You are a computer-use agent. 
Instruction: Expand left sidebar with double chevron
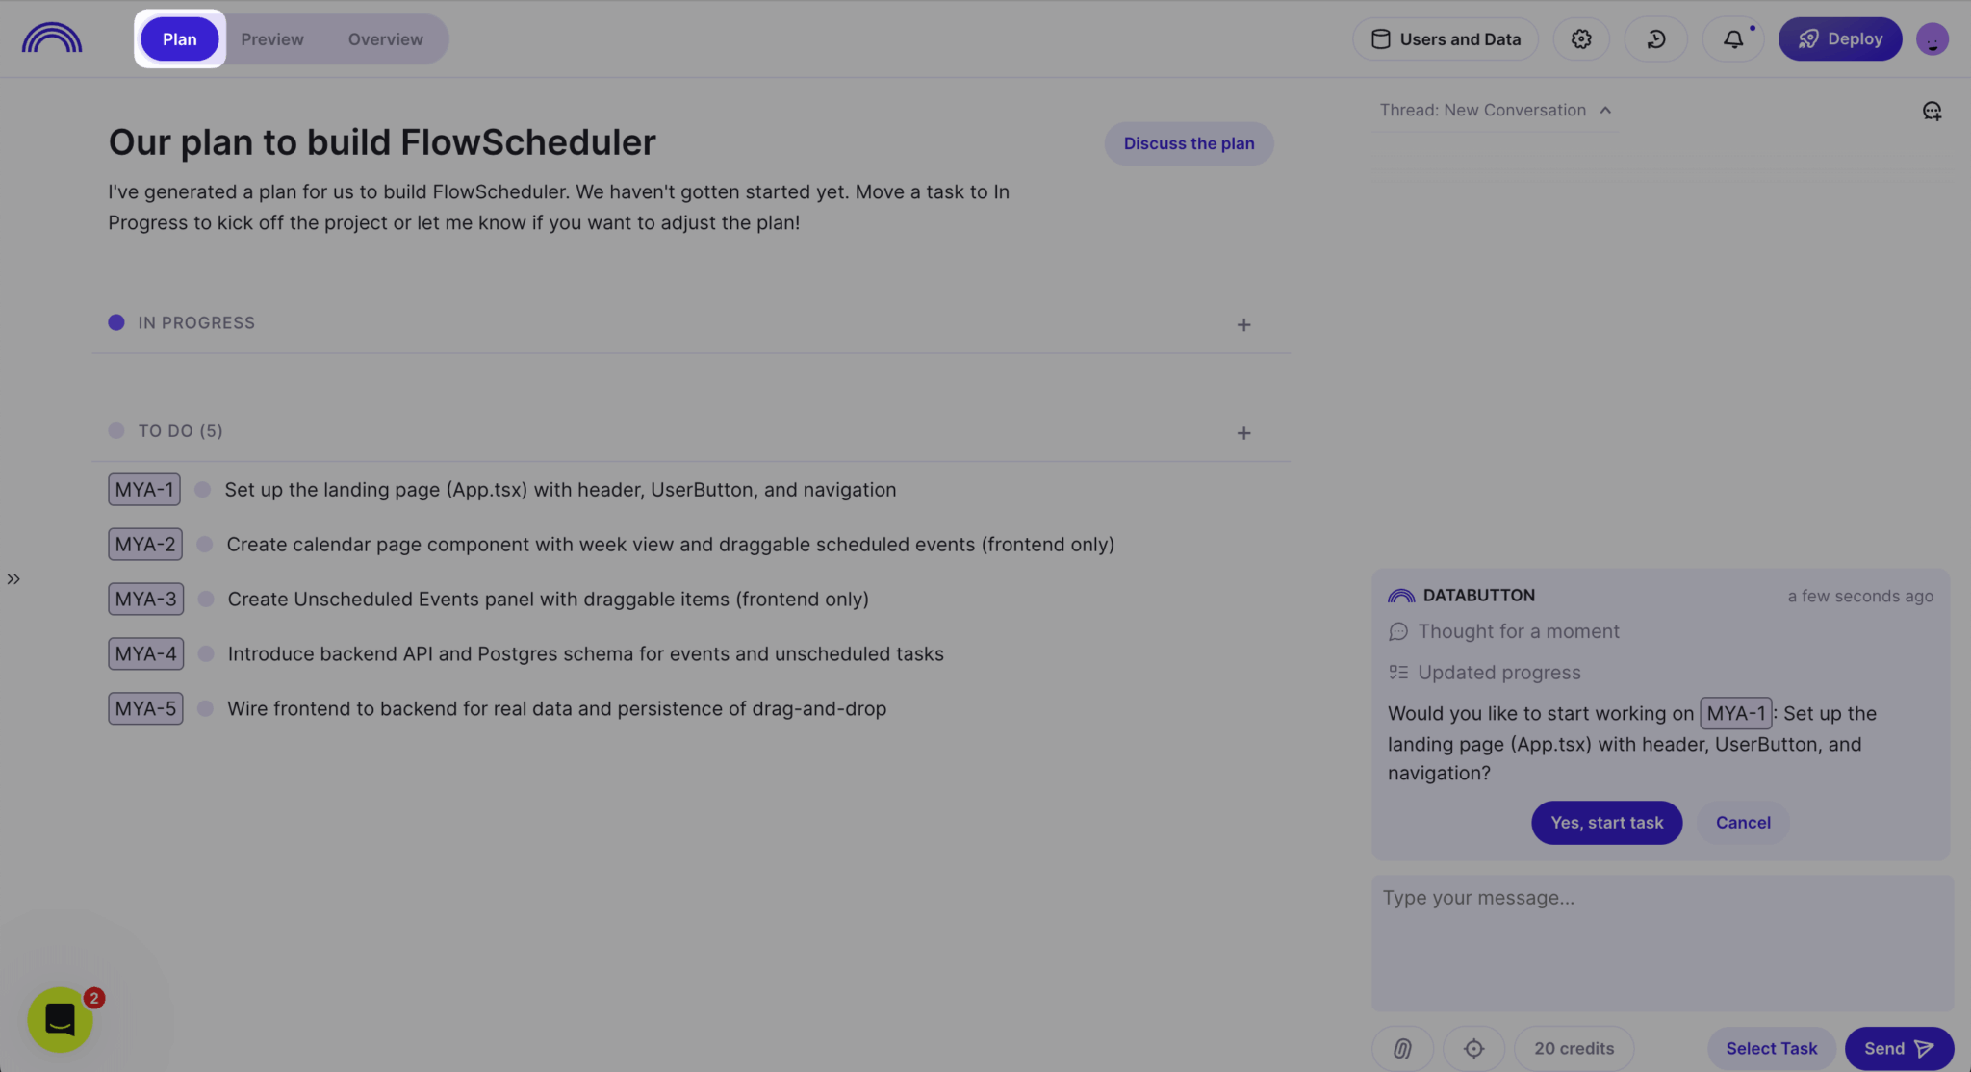[x=13, y=579]
